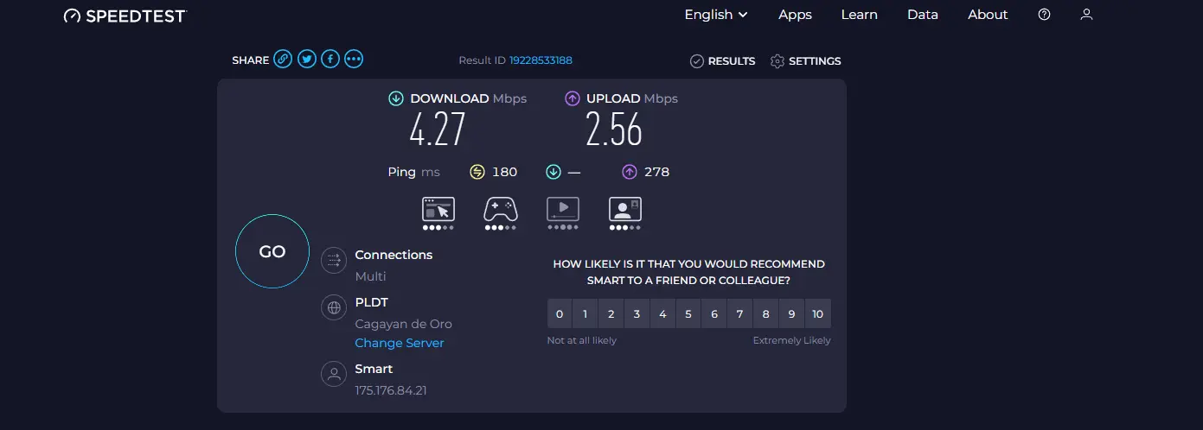Open the user account icon
Image resolution: width=1203 pixels, height=430 pixels.
coord(1087,15)
